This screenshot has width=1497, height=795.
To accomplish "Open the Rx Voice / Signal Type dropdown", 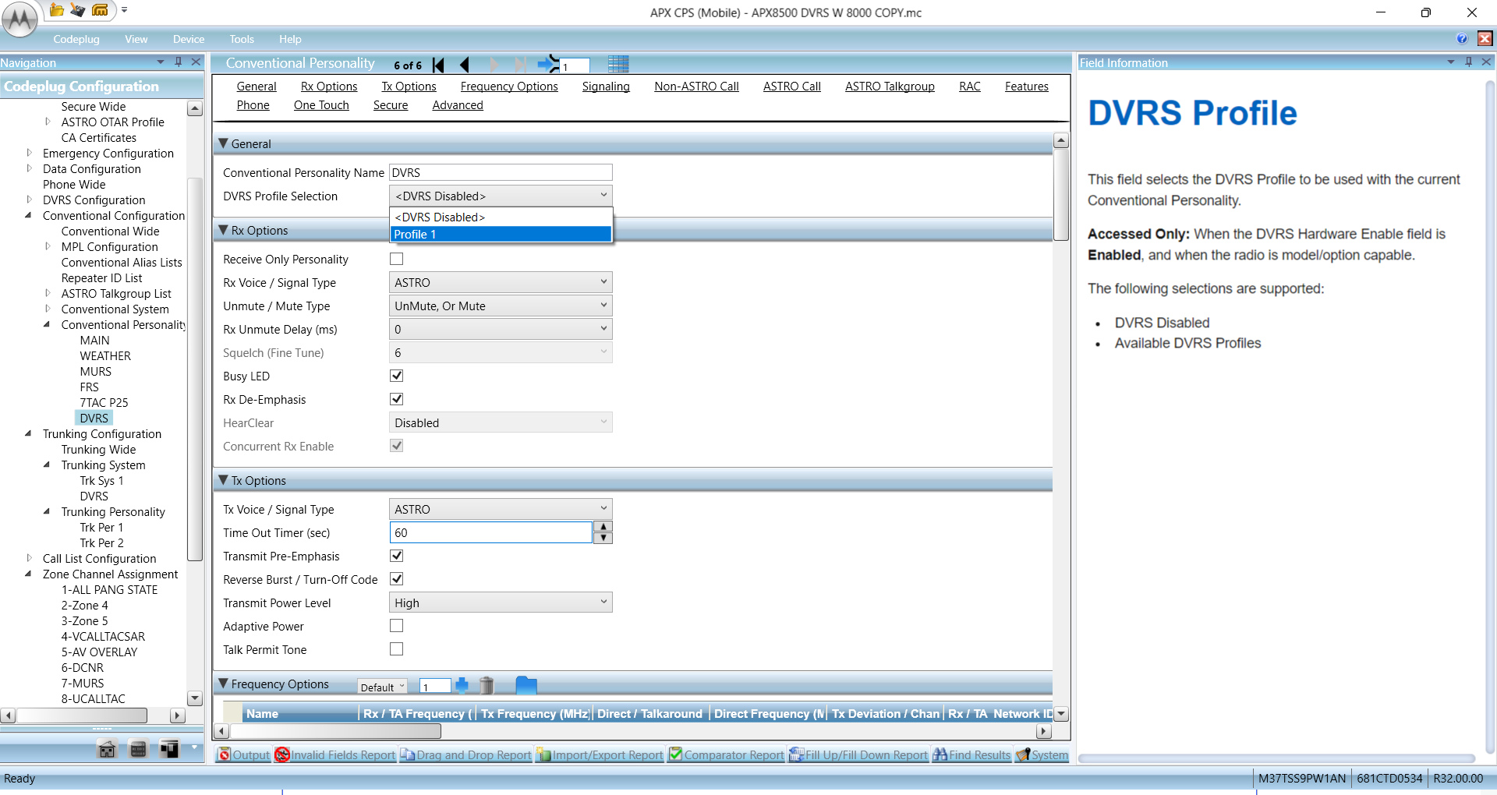I will [501, 282].
